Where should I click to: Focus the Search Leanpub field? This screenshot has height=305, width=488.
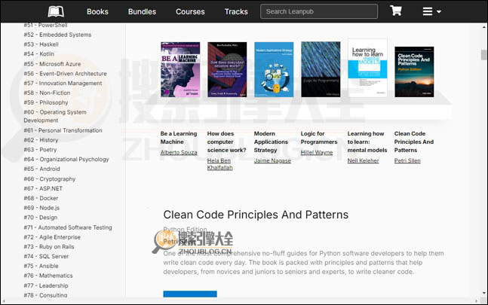click(x=319, y=11)
